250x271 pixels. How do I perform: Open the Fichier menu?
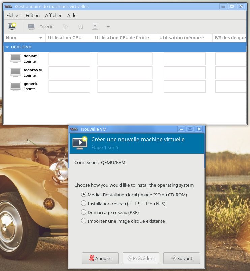[13, 15]
